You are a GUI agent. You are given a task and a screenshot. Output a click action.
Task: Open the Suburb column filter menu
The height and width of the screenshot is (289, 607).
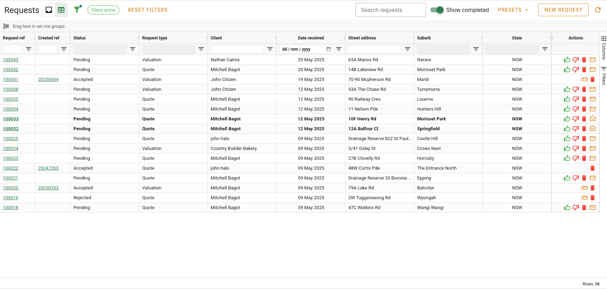point(476,49)
